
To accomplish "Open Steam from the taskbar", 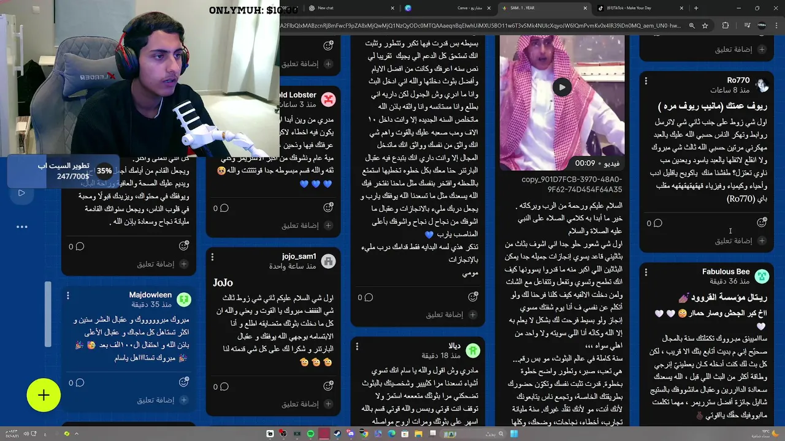I will [x=337, y=434].
